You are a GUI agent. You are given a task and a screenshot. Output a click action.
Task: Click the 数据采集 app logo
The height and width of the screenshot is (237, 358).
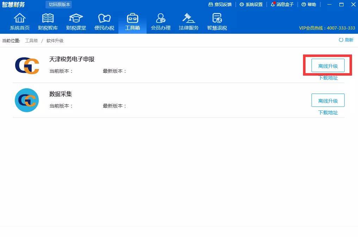[27, 100]
